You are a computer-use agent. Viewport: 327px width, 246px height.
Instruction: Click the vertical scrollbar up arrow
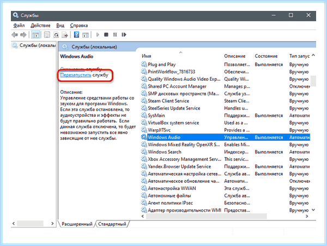[313, 56]
